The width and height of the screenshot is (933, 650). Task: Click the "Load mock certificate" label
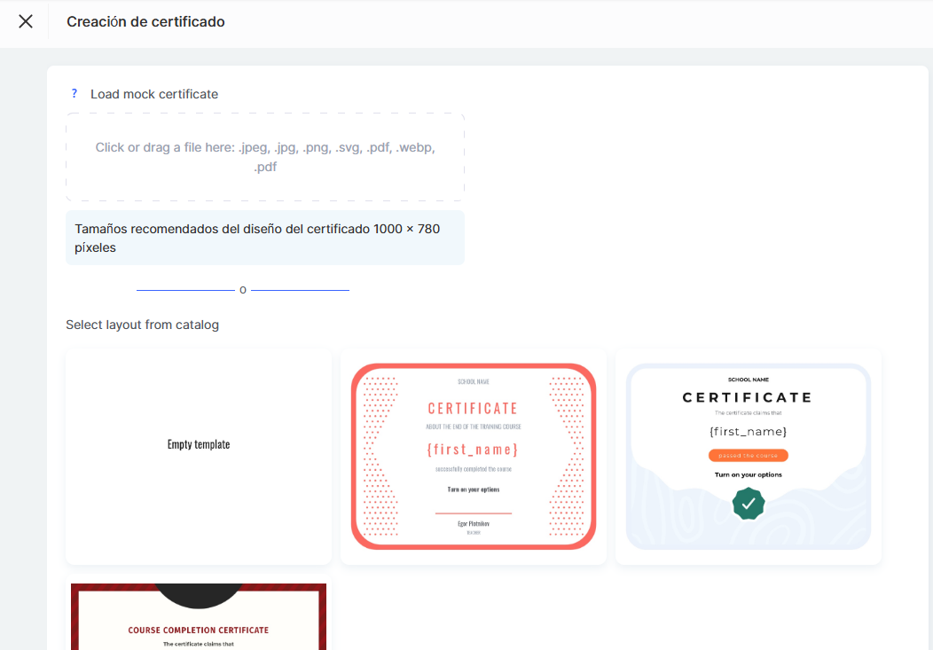click(x=154, y=94)
